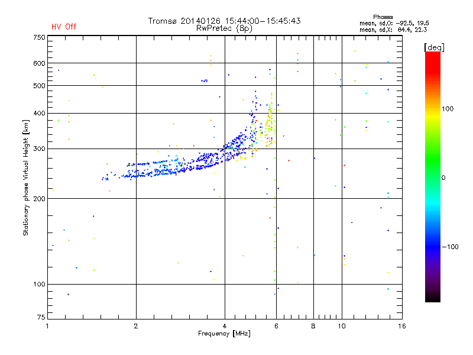473x355 pixels.
Task: Click the x-axis '1' tick label
Action: click(47, 326)
